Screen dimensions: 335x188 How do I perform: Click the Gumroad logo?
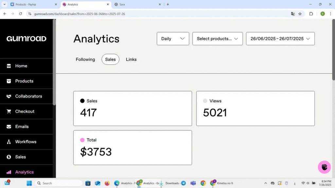(x=26, y=39)
